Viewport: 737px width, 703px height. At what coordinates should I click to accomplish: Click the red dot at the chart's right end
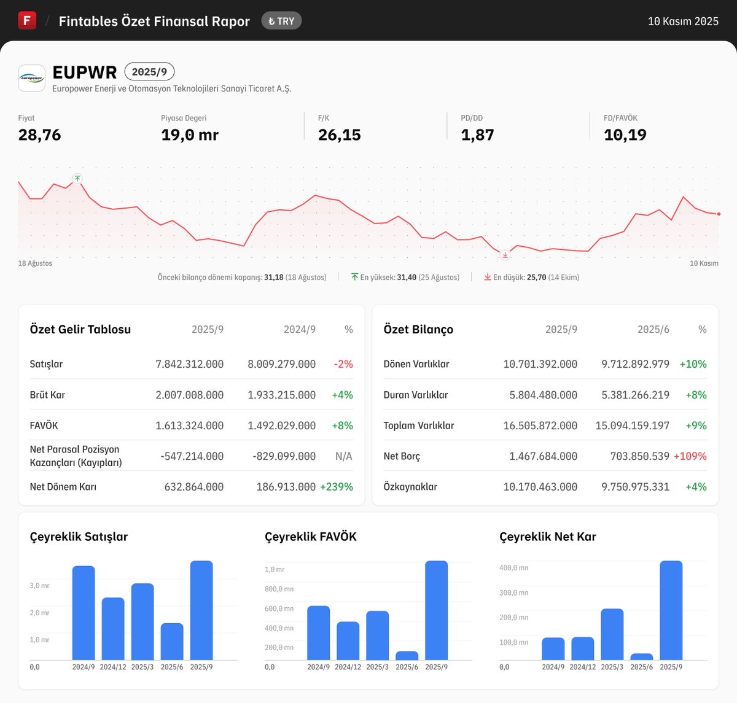pos(717,214)
